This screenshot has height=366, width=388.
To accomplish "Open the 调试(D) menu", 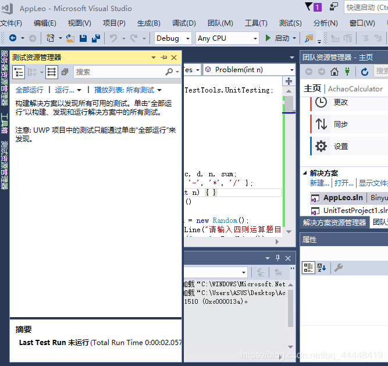I will point(184,23).
